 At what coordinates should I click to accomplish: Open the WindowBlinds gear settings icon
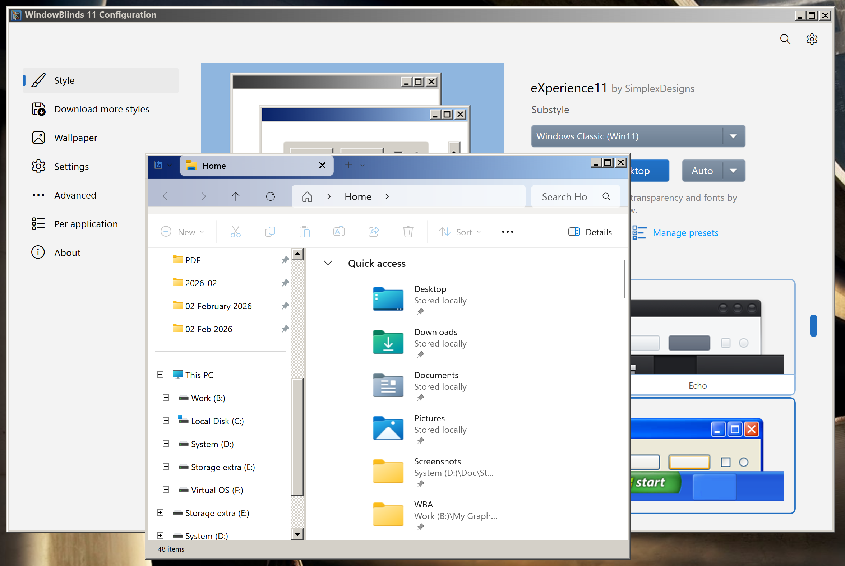click(812, 39)
